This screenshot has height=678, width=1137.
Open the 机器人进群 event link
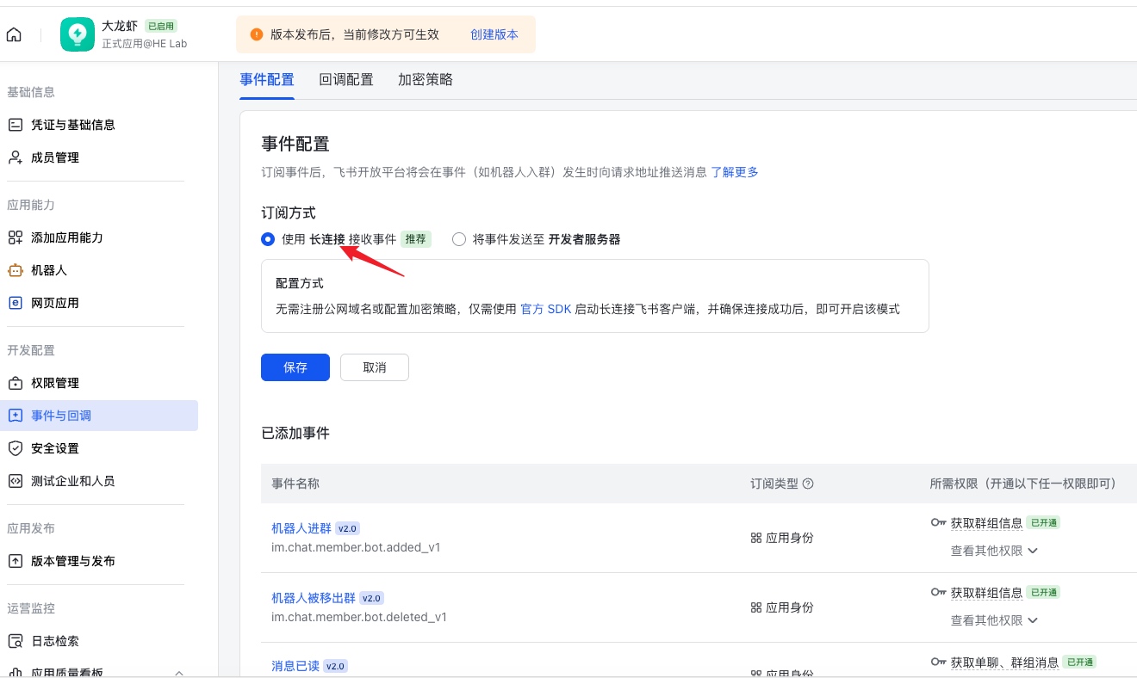[301, 528]
